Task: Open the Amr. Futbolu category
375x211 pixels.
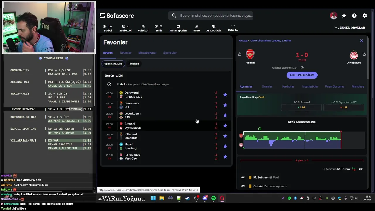Action: point(214,28)
